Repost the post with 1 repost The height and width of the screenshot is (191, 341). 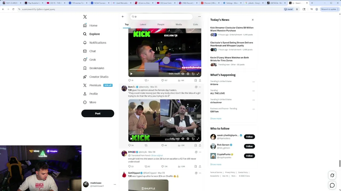[x=147, y=80]
